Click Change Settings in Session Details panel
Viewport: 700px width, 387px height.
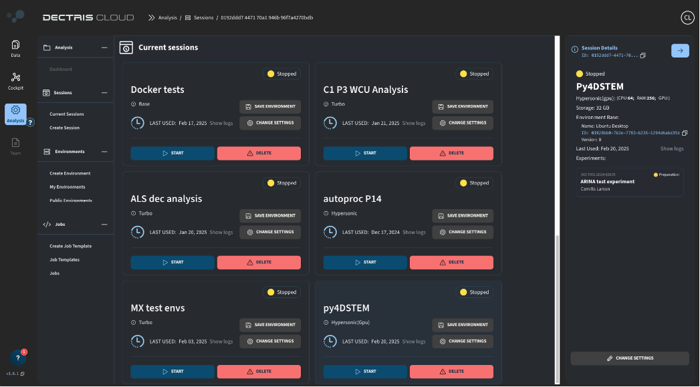[629, 358]
